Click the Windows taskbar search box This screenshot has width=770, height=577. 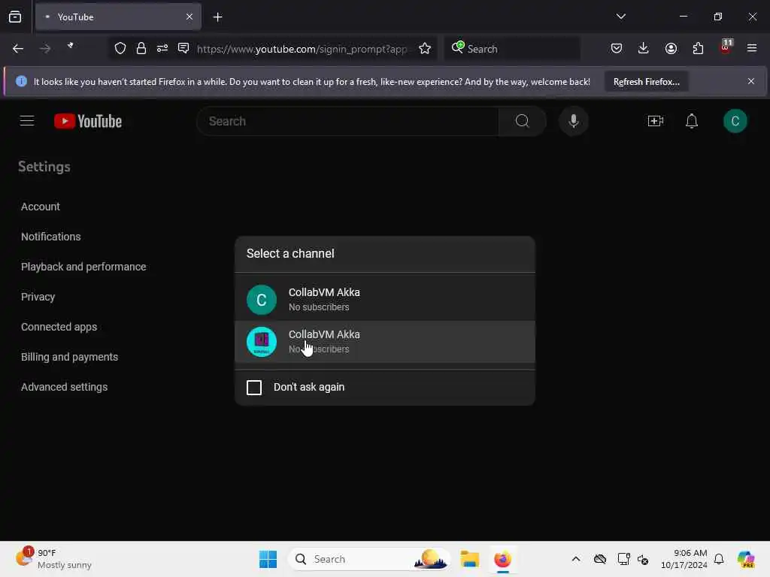368,559
